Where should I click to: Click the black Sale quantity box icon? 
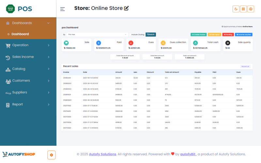(x=228, y=43)
